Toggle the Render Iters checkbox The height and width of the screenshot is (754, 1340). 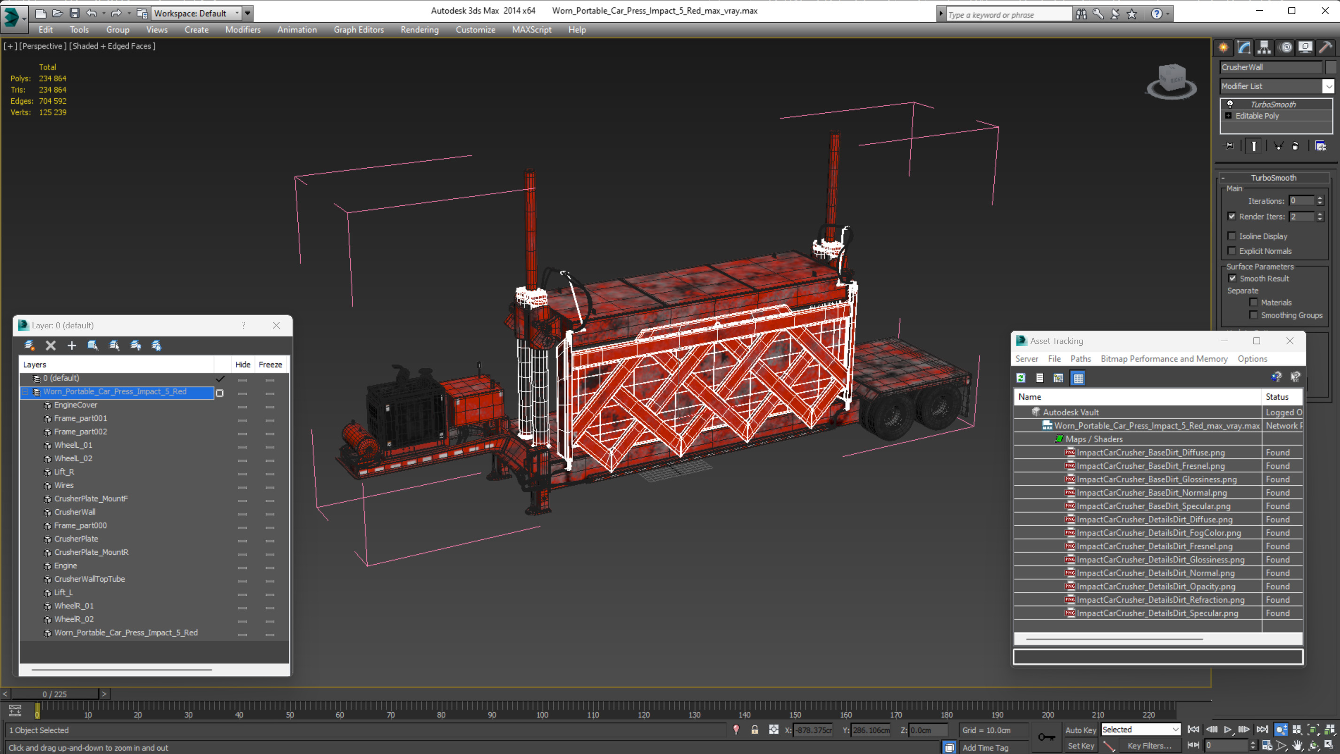click(1232, 217)
